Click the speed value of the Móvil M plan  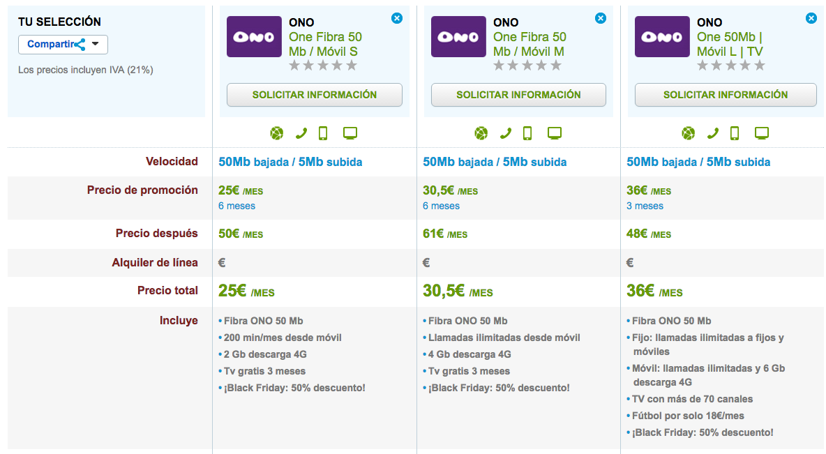click(x=495, y=162)
